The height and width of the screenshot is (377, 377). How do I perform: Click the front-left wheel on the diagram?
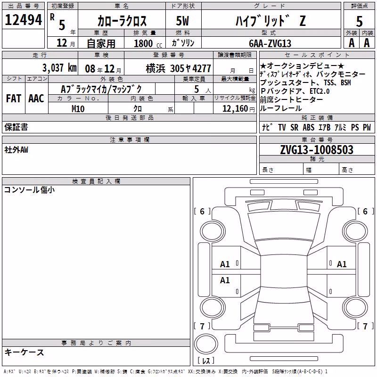tap(213, 231)
